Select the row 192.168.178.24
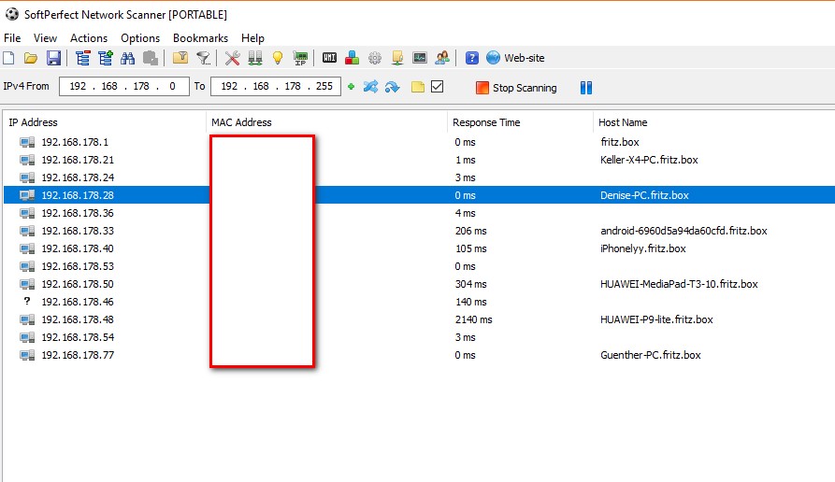The image size is (835, 482). tap(419, 177)
